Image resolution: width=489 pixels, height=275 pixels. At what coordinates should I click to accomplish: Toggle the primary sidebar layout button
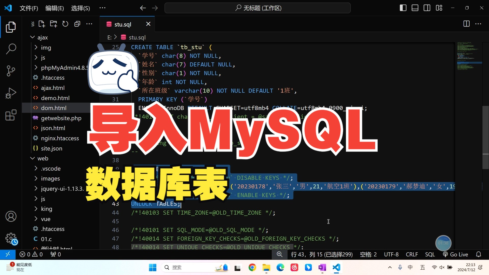(403, 8)
